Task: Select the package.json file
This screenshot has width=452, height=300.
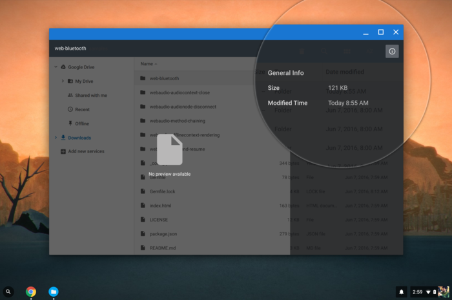Action: point(163,233)
